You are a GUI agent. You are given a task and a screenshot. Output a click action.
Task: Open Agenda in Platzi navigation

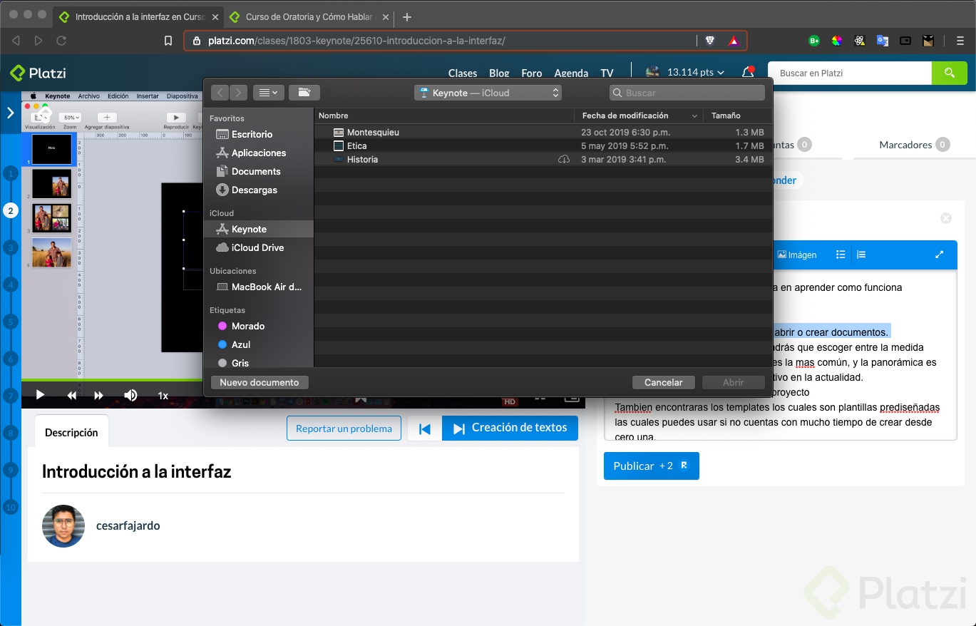571,73
